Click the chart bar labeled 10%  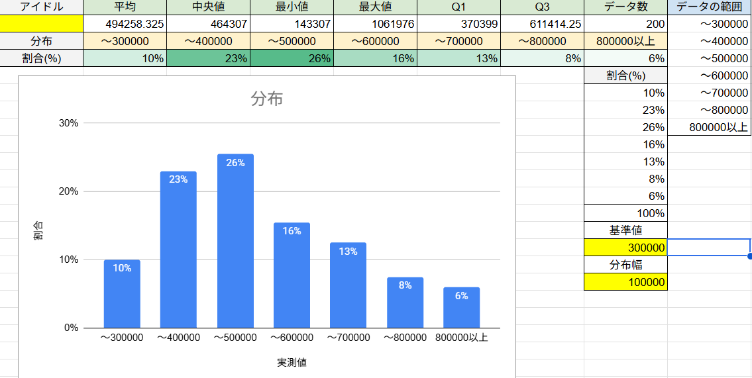pyautogui.click(x=123, y=294)
